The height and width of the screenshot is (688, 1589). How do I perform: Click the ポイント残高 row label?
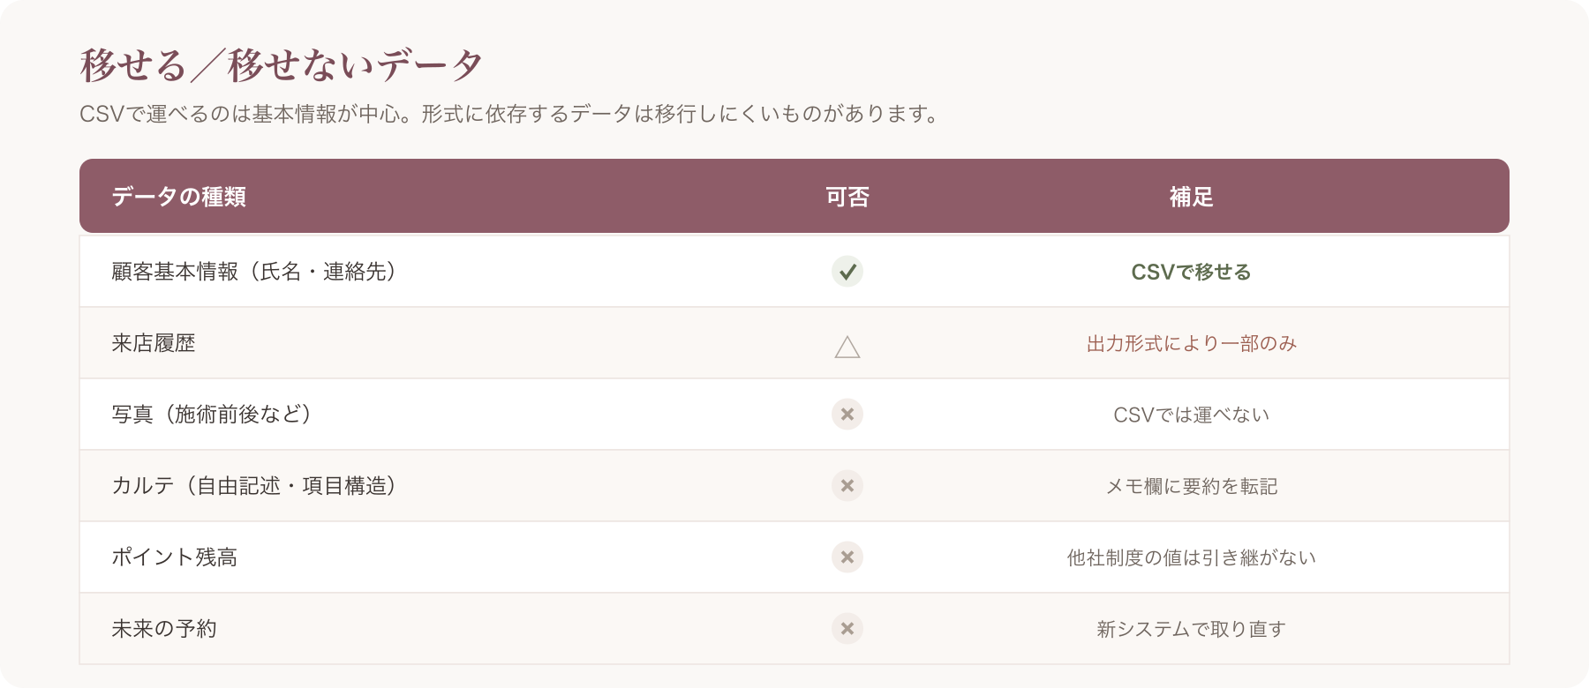[175, 557]
